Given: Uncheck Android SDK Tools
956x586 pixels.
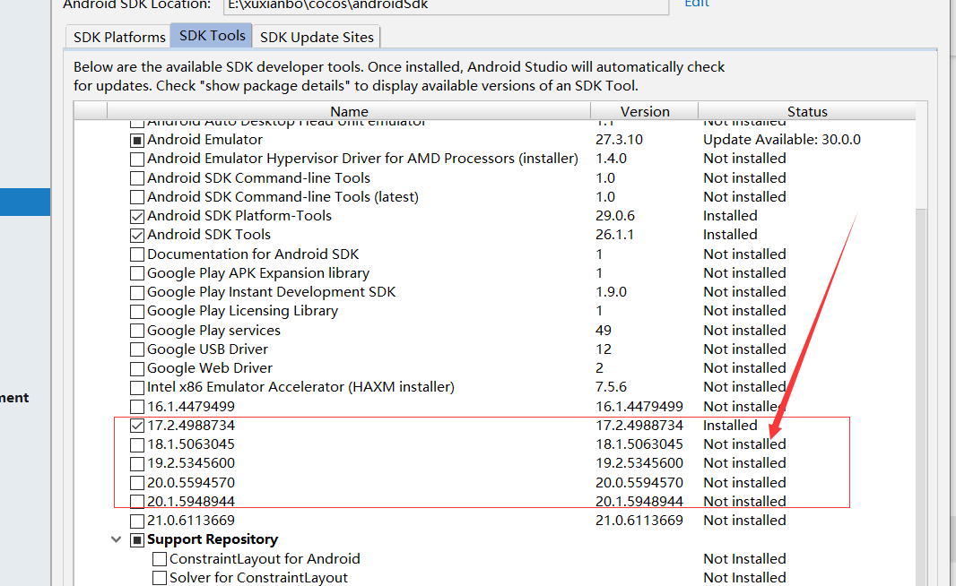Looking at the screenshot, I should [x=137, y=235].
